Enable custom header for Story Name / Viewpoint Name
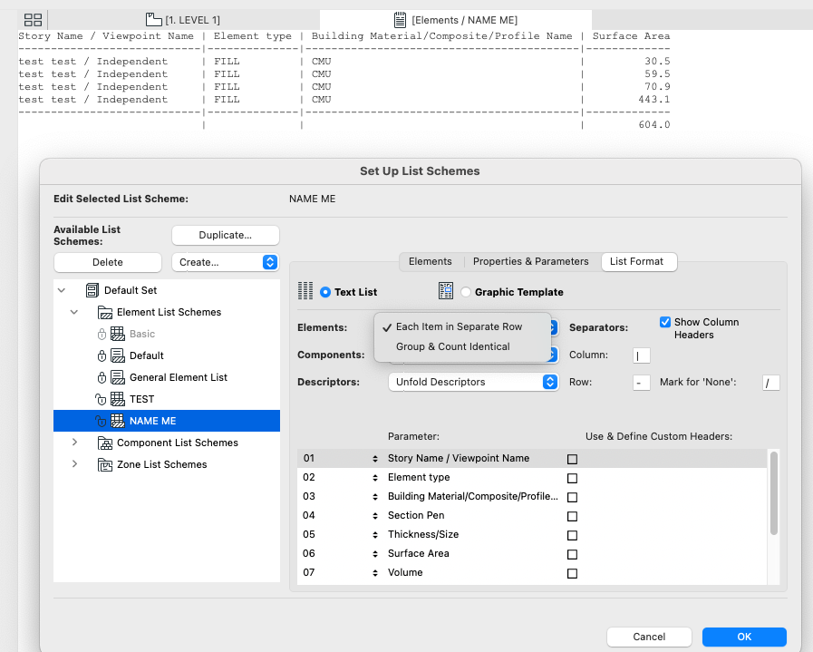The width and height of the screenshot is (813, 652). click(x=573, y=459)
